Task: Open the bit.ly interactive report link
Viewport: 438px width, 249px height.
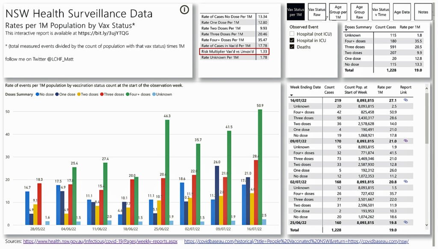Action: pyautogui.click(x=104, y=33)
